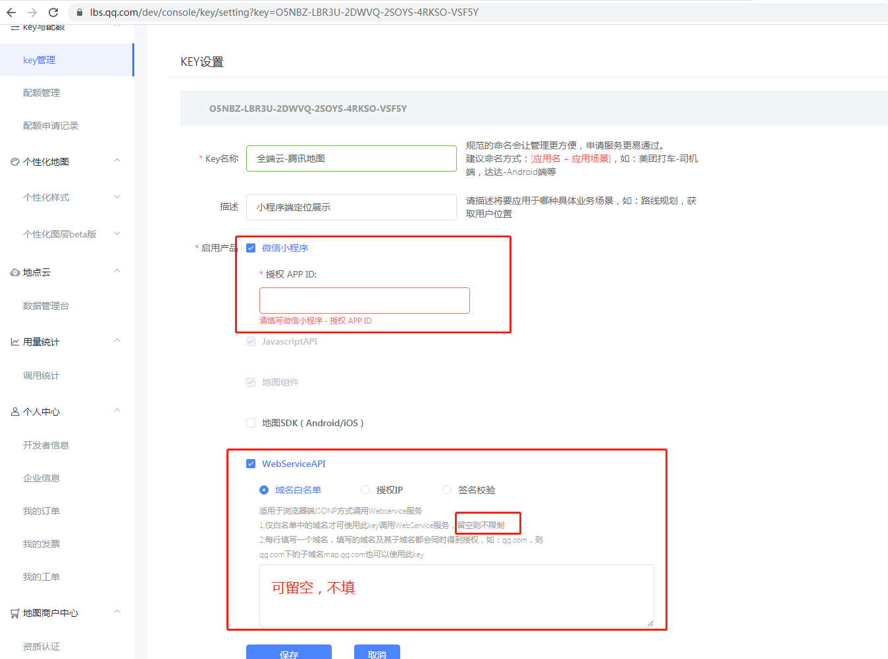Uncheck the 微信小程序 checkbox
888x659 pixels.
(x=251, y=248)
